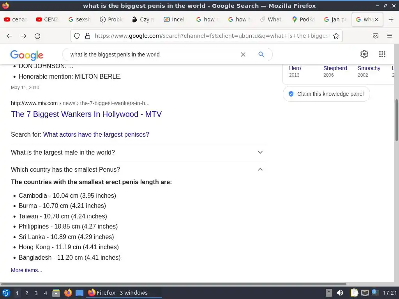
Task: Launch Firefox from the taskbar shortcut
Action: click(68, 293)
